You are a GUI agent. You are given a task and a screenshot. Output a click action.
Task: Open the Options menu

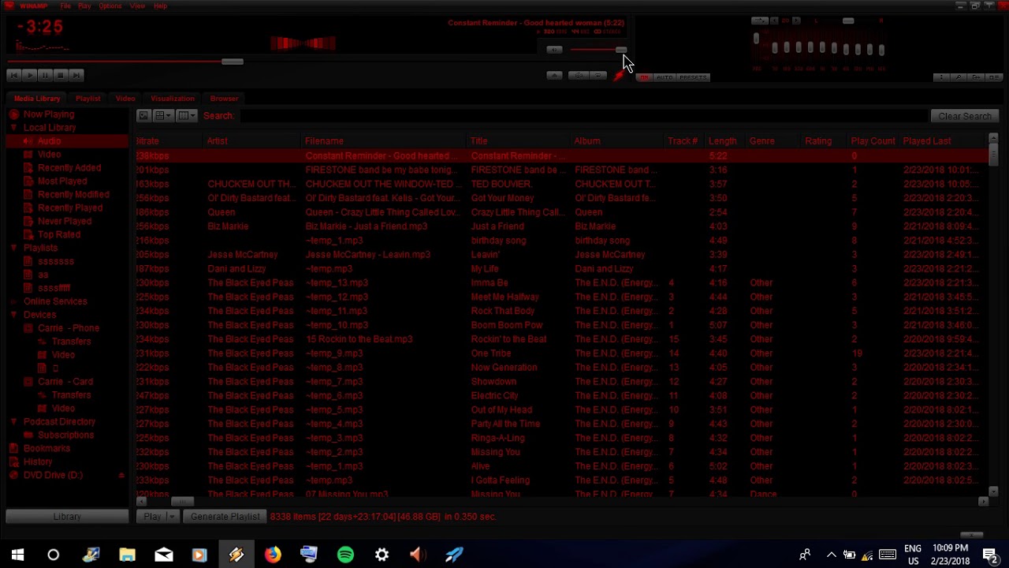click(x=110, y=6)
